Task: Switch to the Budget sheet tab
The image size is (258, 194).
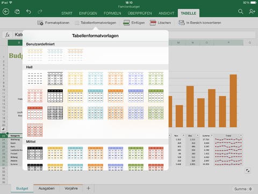Action: pos(22,189)
